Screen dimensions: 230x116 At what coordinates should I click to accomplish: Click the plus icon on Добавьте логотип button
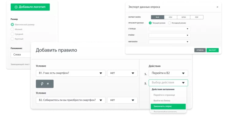[x=16, y=7]
